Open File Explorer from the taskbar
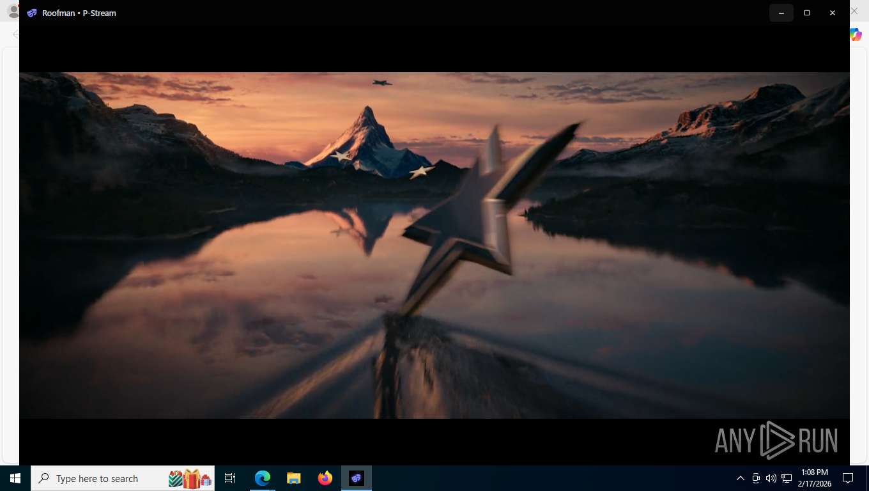The height and width of the screenshot is (491, 869). point(293,478)
